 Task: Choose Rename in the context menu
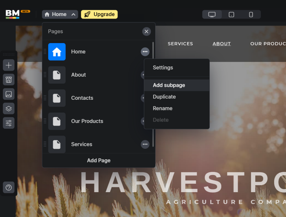point(177,108)
